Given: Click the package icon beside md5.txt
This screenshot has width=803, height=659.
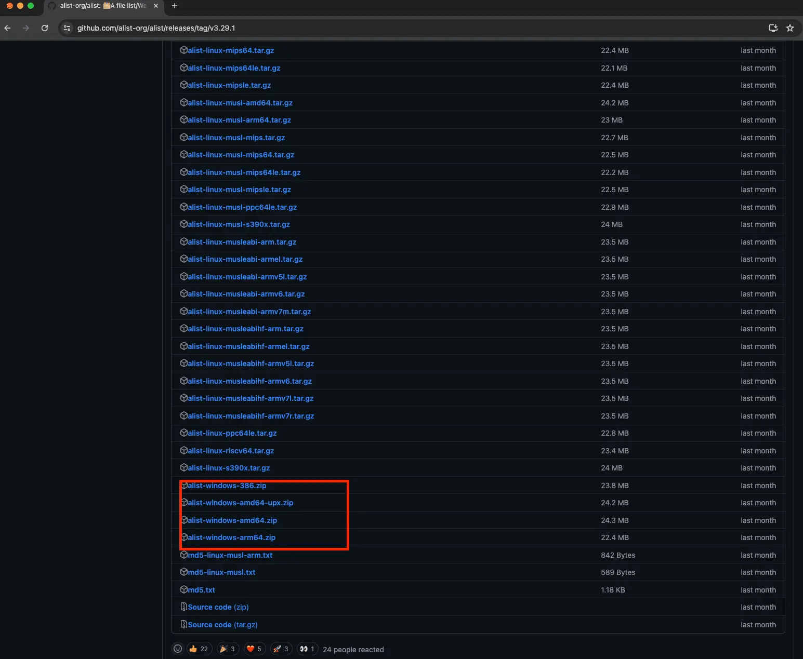Looking at the screenshot, I should point(183,589).
